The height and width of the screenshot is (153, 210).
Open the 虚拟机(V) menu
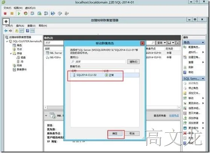pos(30,8)
